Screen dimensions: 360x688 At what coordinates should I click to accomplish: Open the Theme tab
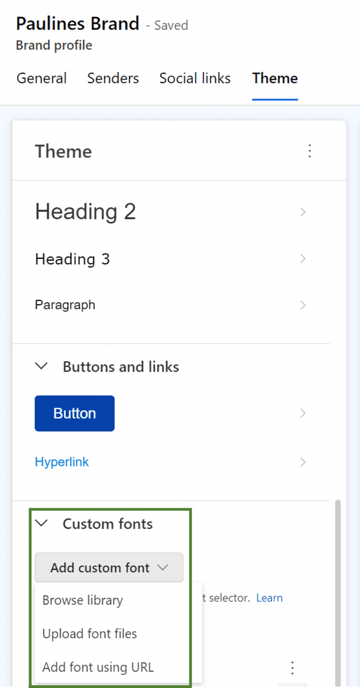275,78
